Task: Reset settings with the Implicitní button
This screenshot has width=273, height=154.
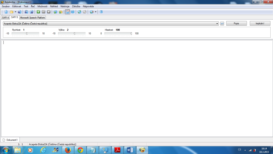Action: (259, 23)
